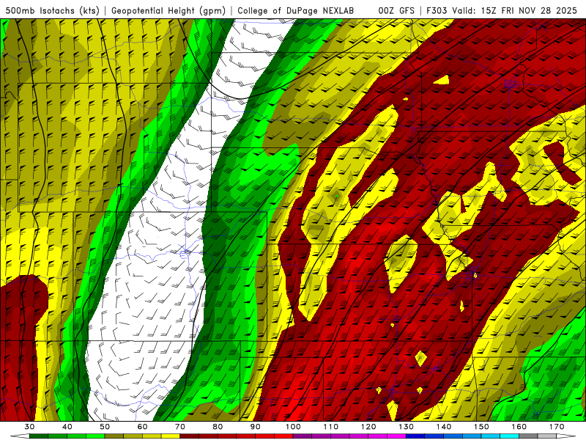Click the 40 value on the color scale
The height and width of the screenshot is (440, 586).
click(67, 427)
